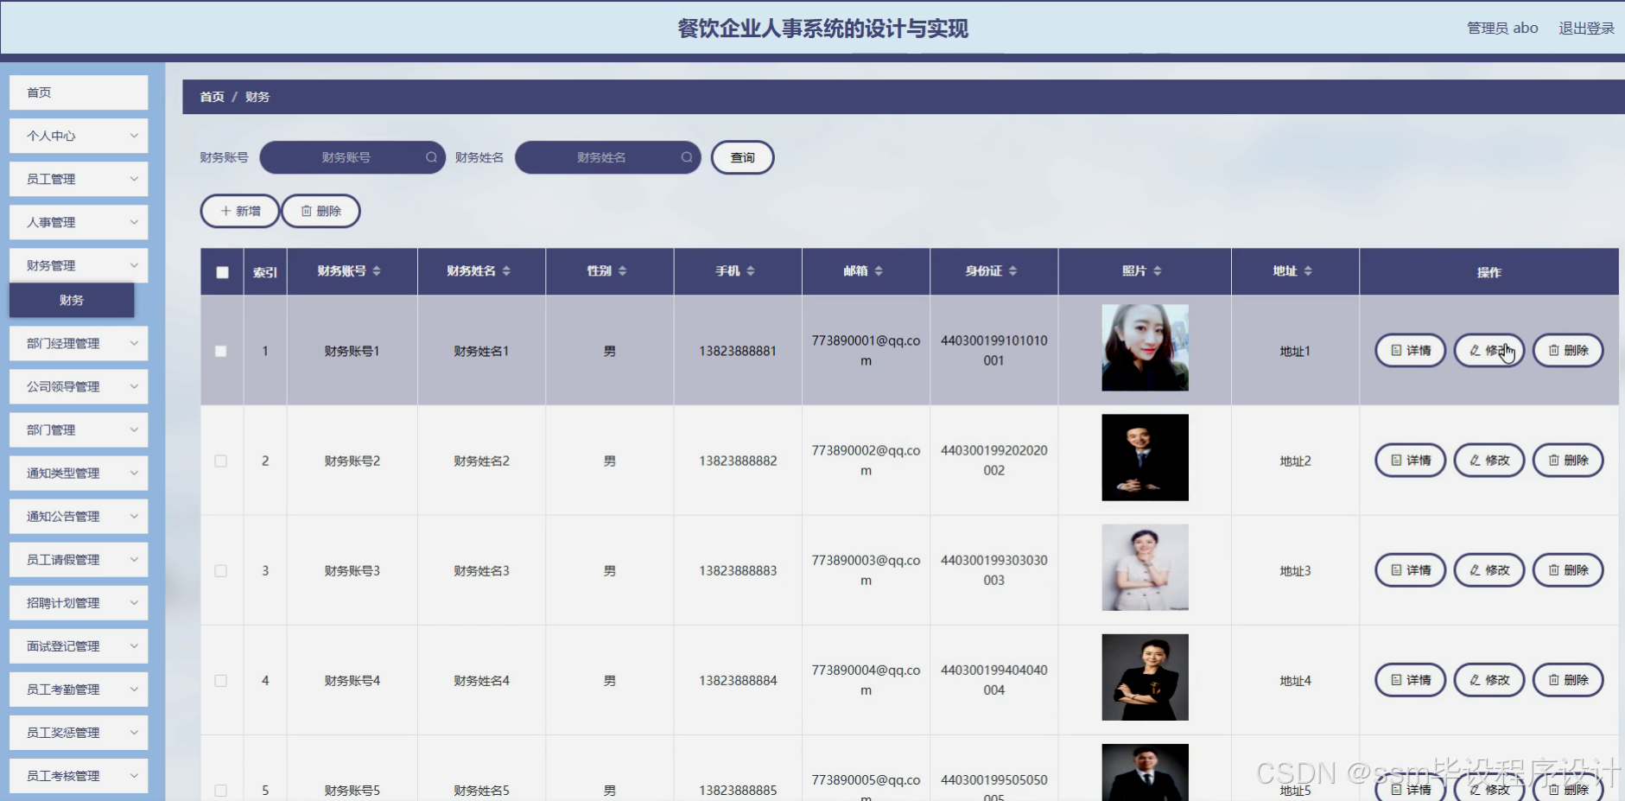
Task: Click 首页 in the breadcrumb
Action: [212, 97]
